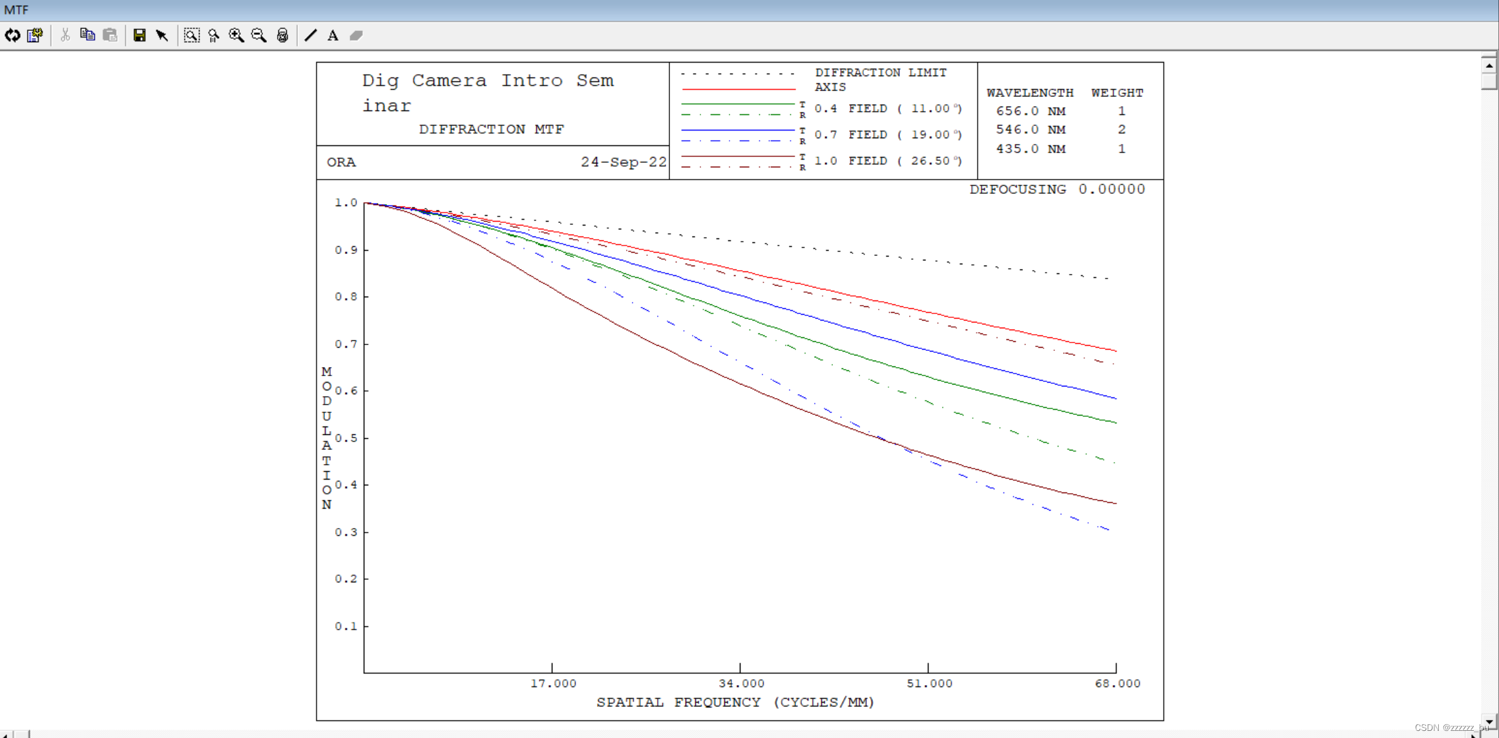Open the plot settings icon

pos(35,36)
